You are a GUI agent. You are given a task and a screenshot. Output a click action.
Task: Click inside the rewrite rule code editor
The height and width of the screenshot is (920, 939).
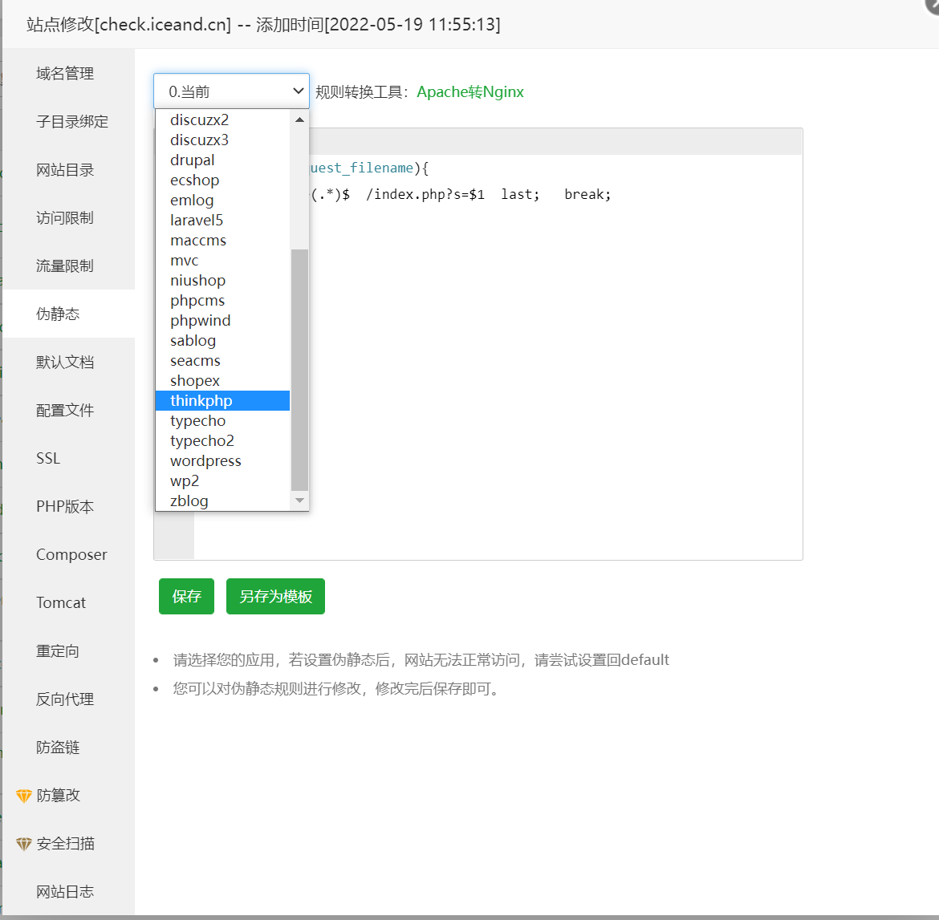[554, 361]
